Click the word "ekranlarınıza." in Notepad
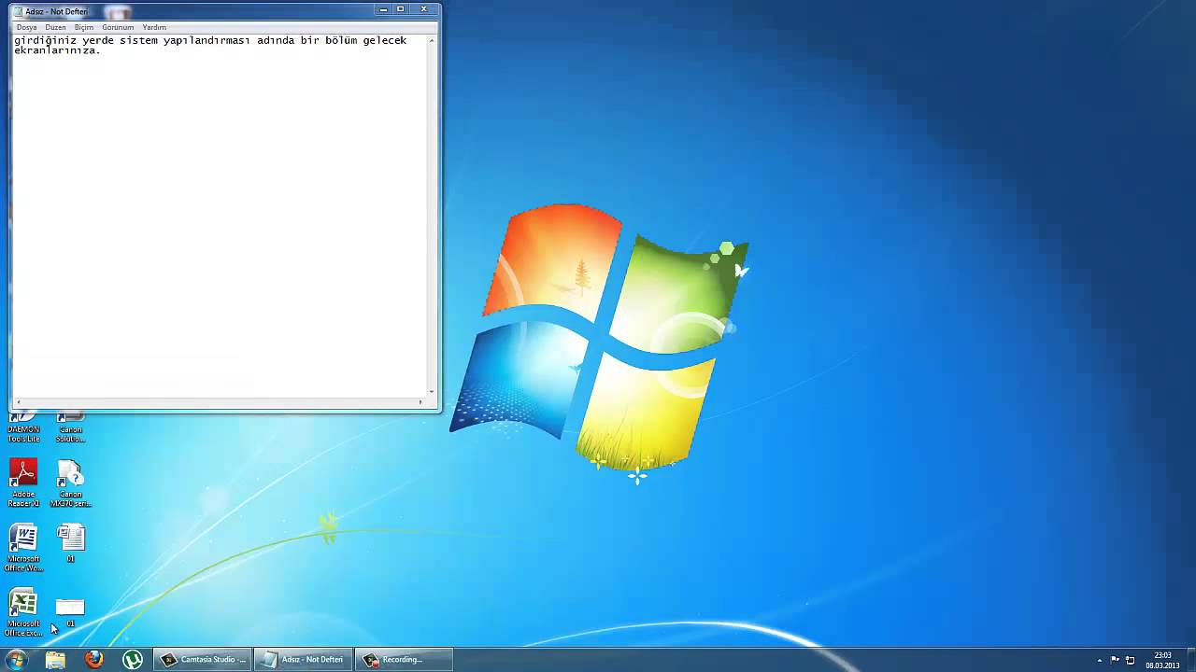The height and width of the screenshot is (672, 1196). pyautogui.click(x=57, y=50)
